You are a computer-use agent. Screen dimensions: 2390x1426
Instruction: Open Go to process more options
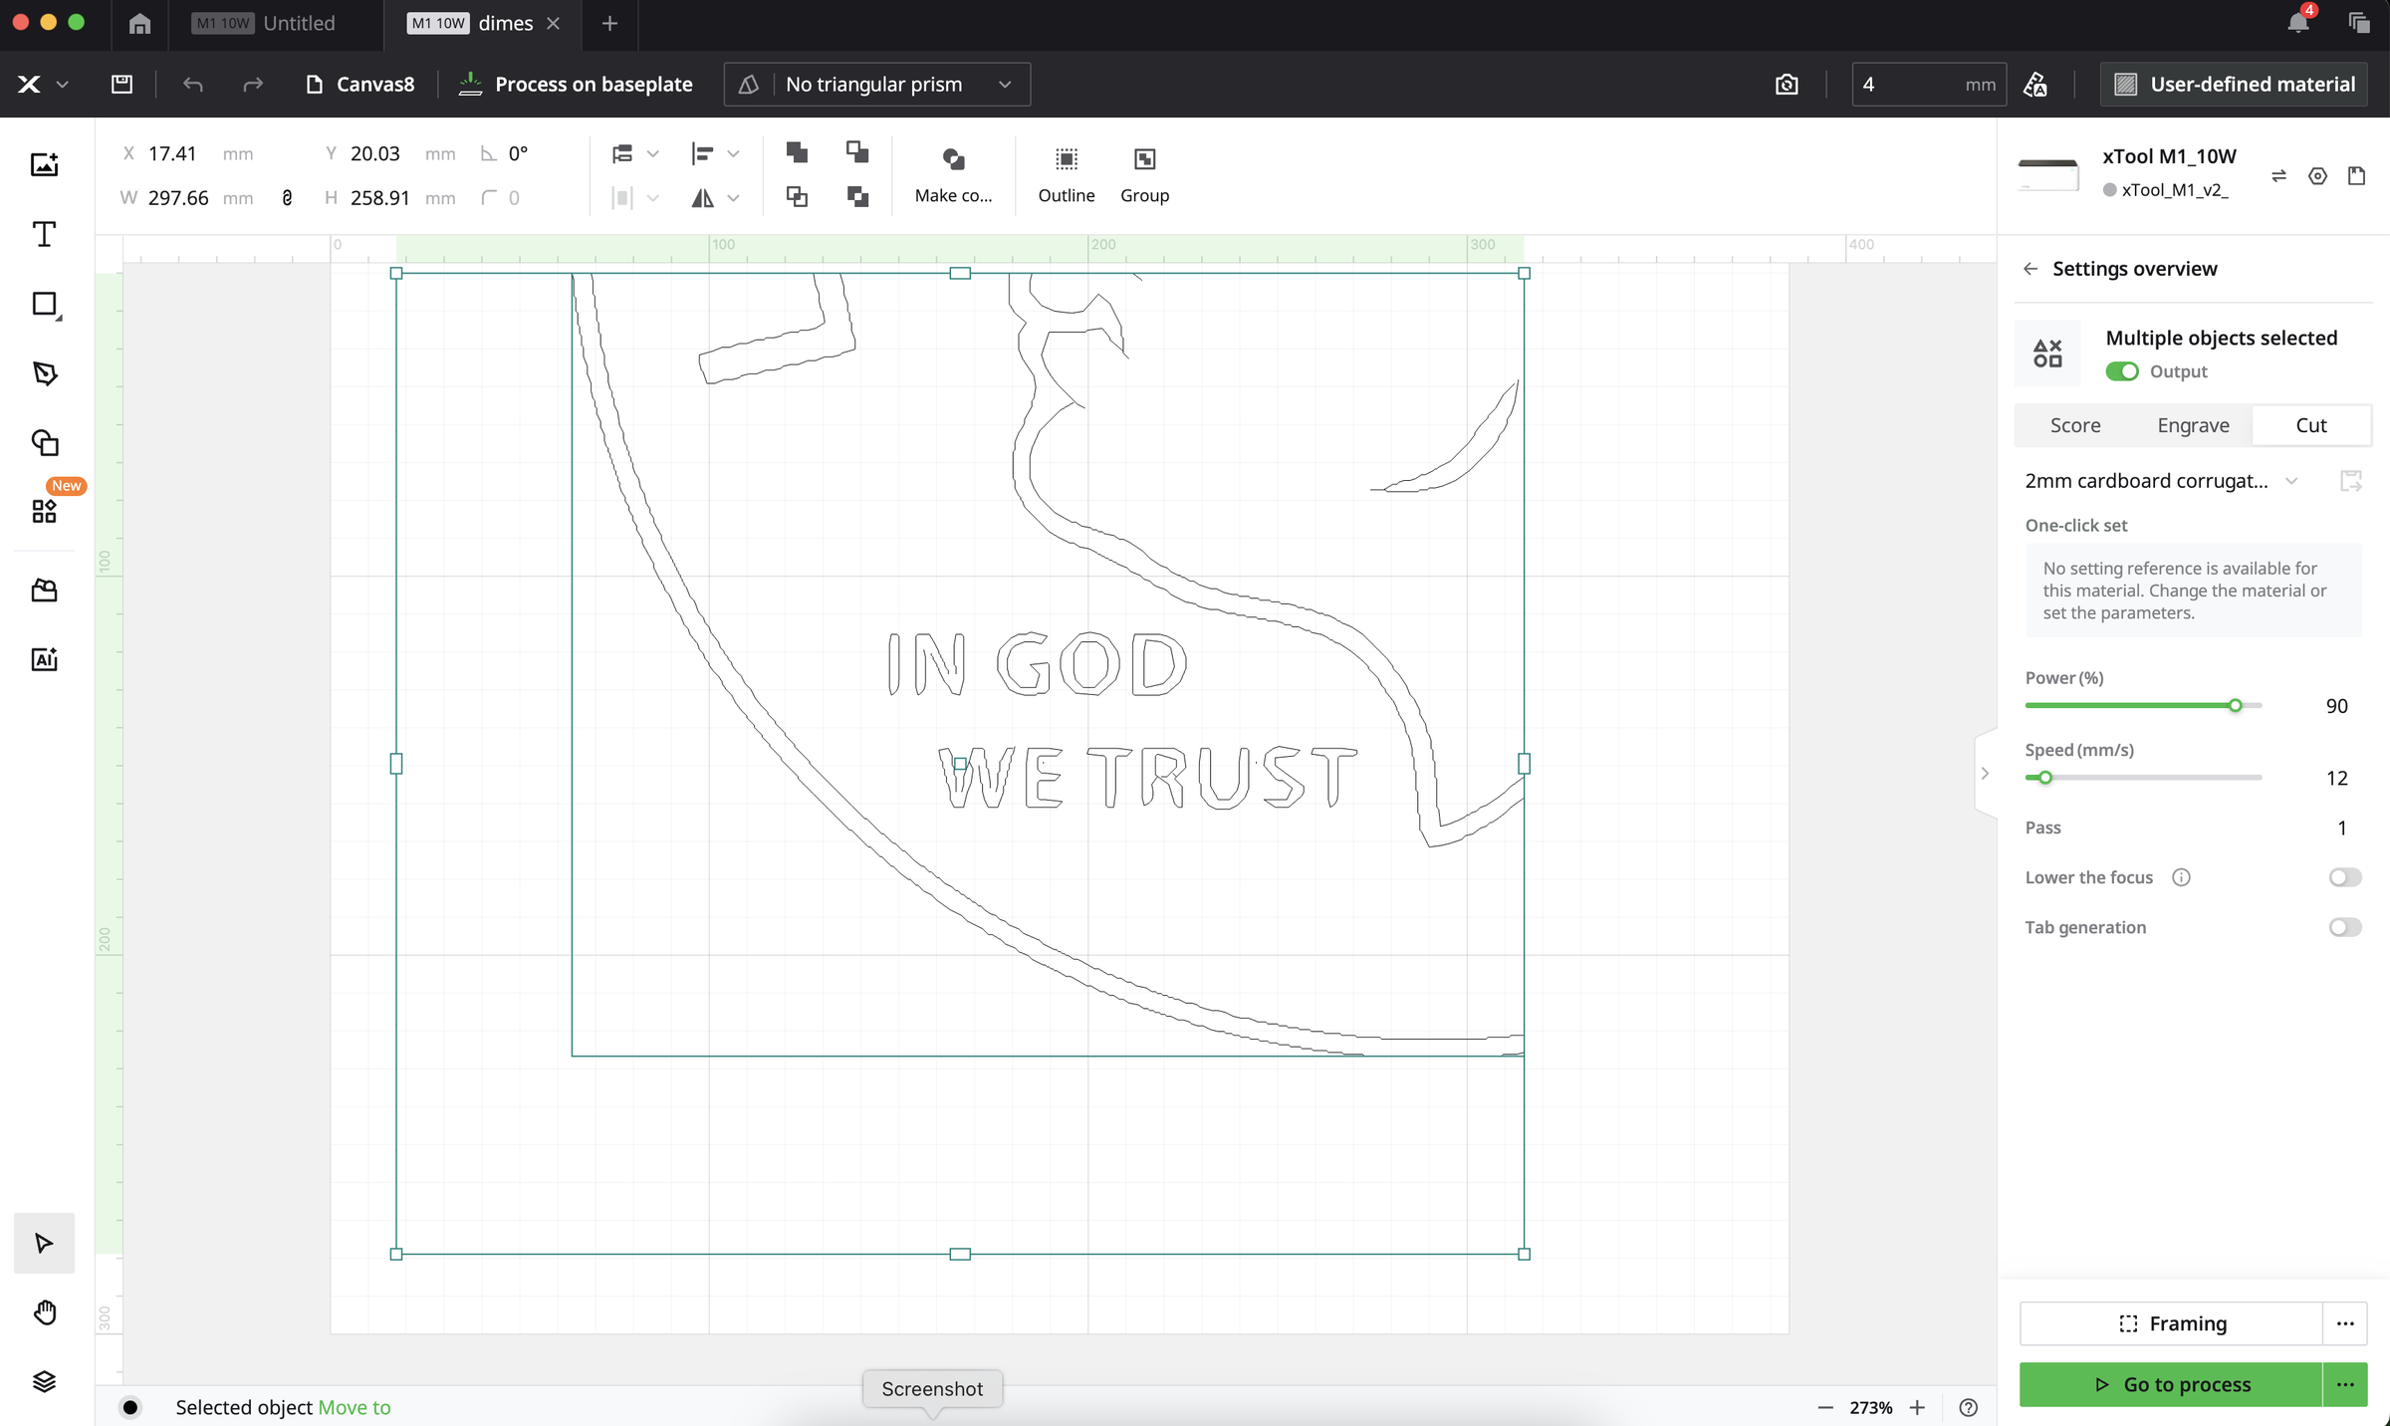coord(2345,1384)
